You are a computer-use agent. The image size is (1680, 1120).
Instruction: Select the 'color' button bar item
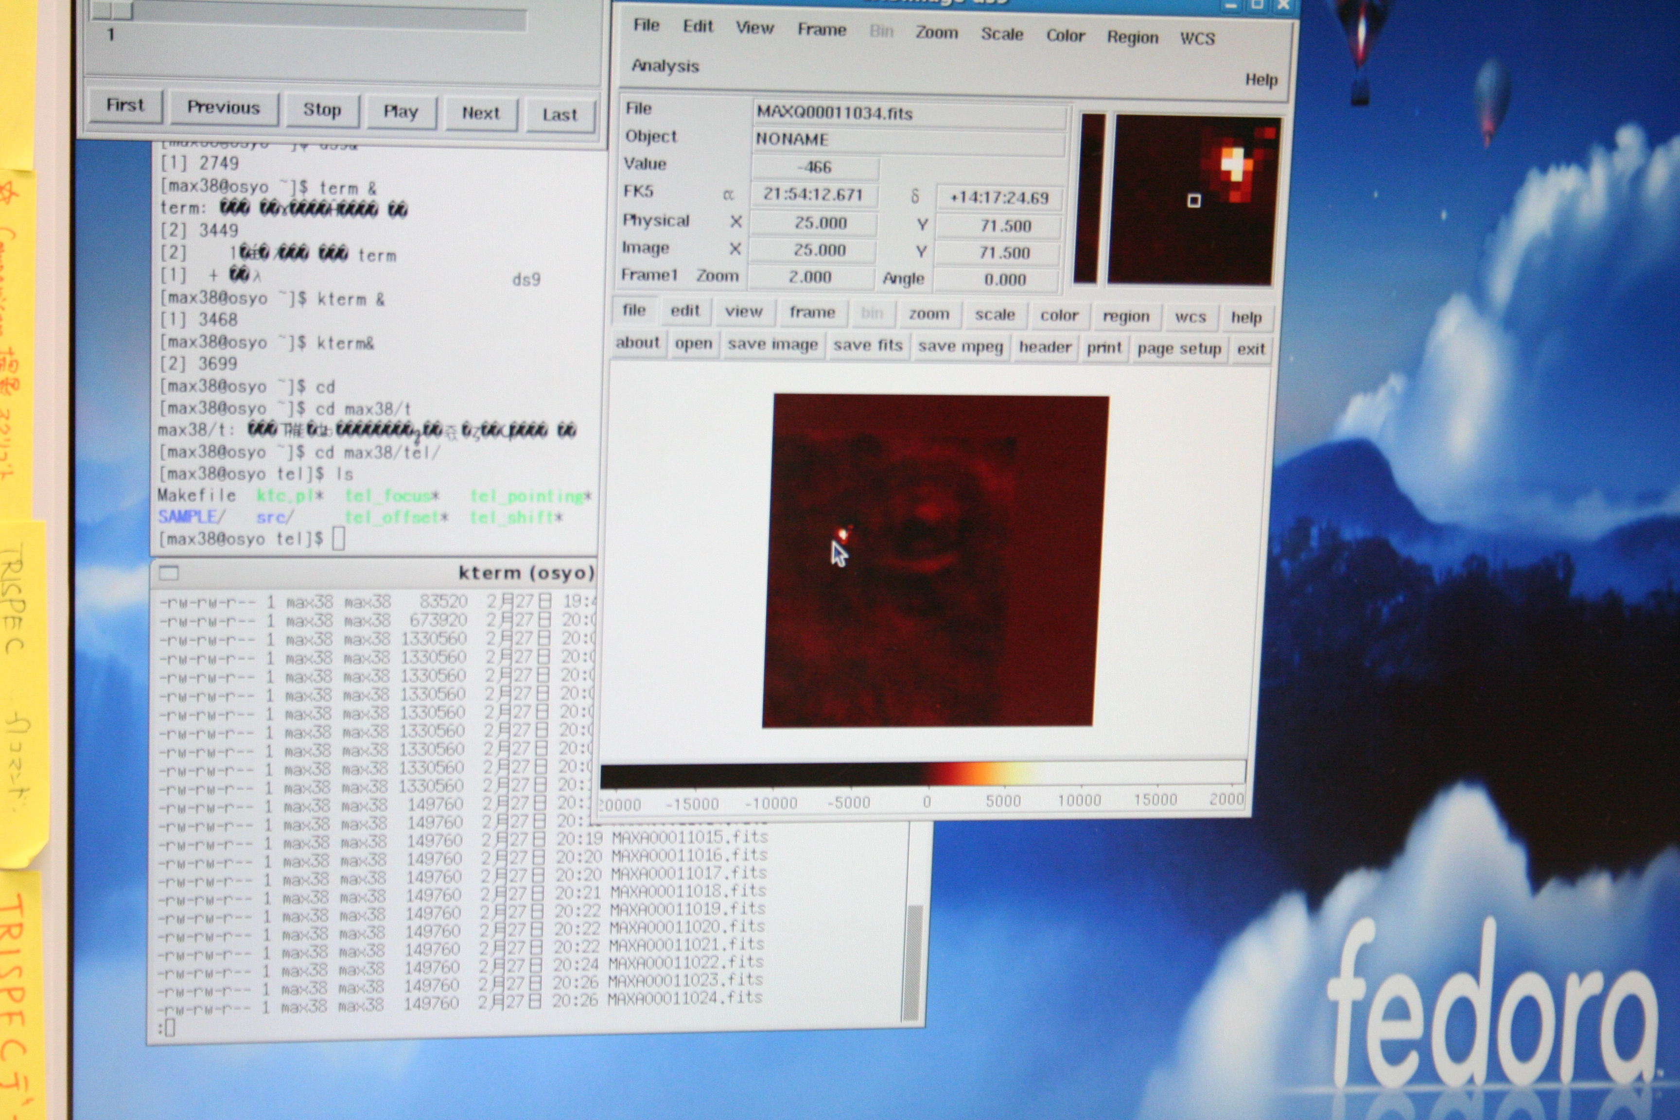point(1059,315)
